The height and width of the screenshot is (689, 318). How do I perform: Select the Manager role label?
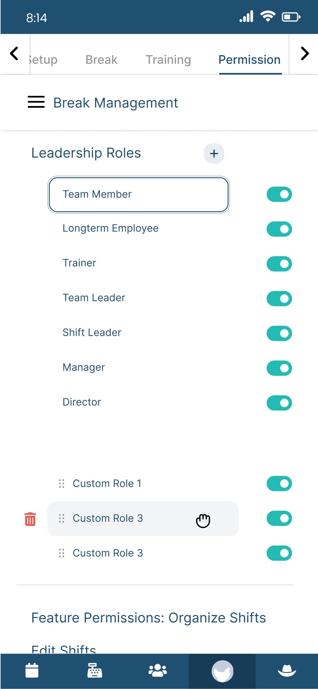click(84, 367)
